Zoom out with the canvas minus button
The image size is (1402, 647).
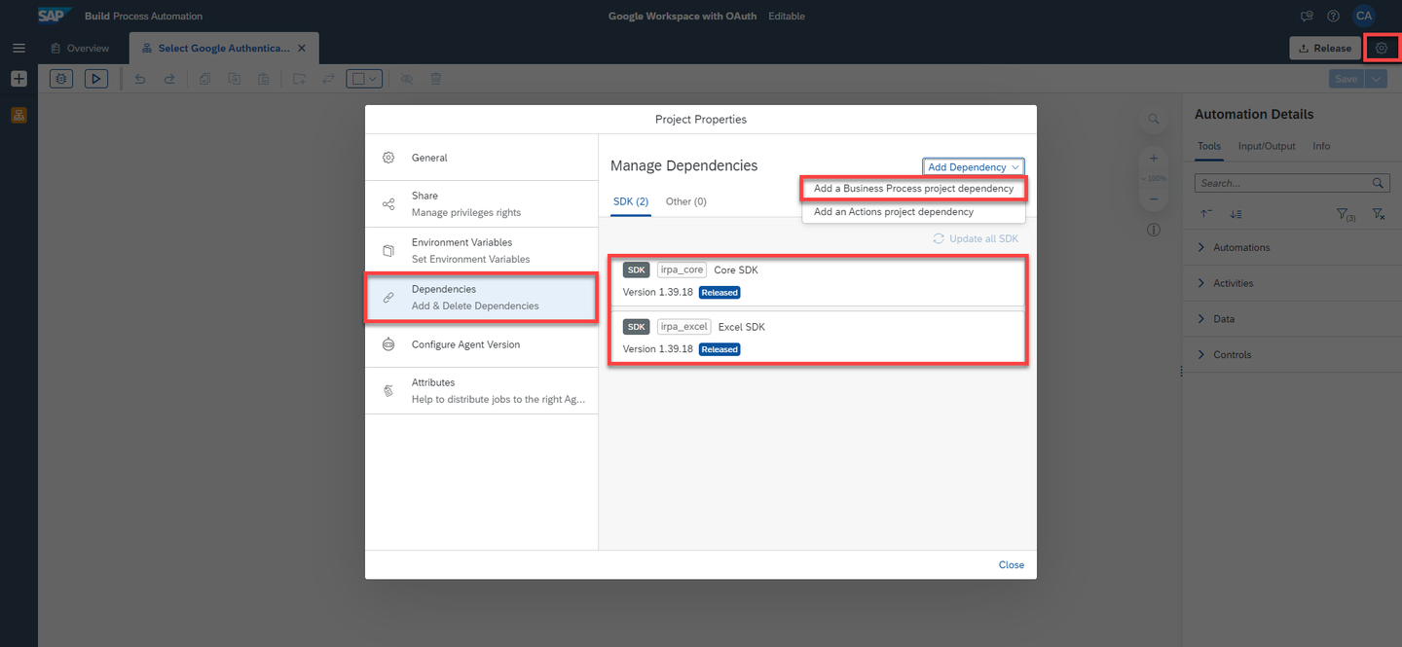click(1154, 198)
